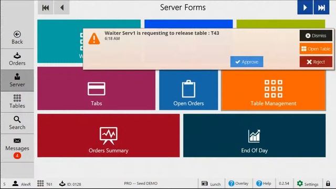Click the teal tile behind the notification
This screenshot has width=336, height=189.
click(x=60, y=41)
